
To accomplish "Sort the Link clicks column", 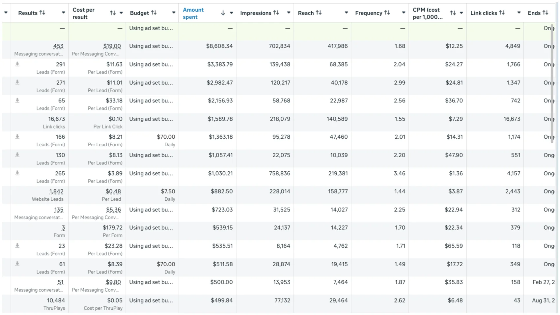I will 502,13.
